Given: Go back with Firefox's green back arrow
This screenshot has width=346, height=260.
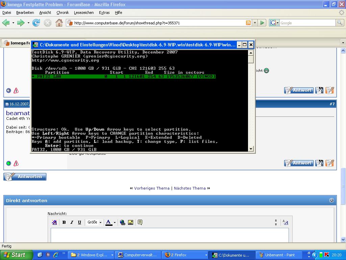Looking at the screenshot, I should [x=6, y=23].
